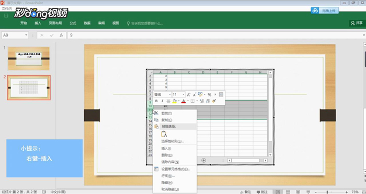Click the add new sheet plus button

[204, 160]
